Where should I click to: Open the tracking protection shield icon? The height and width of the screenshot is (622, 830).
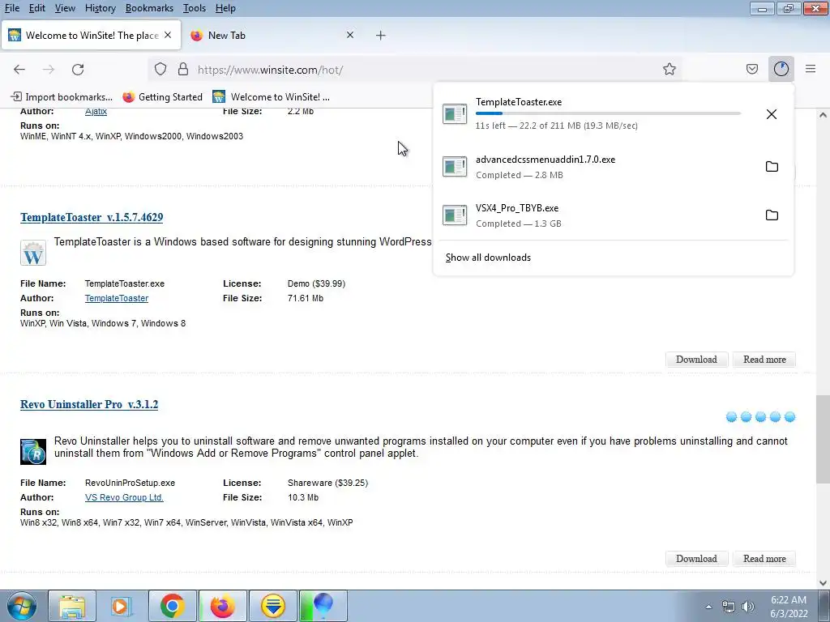160,70
